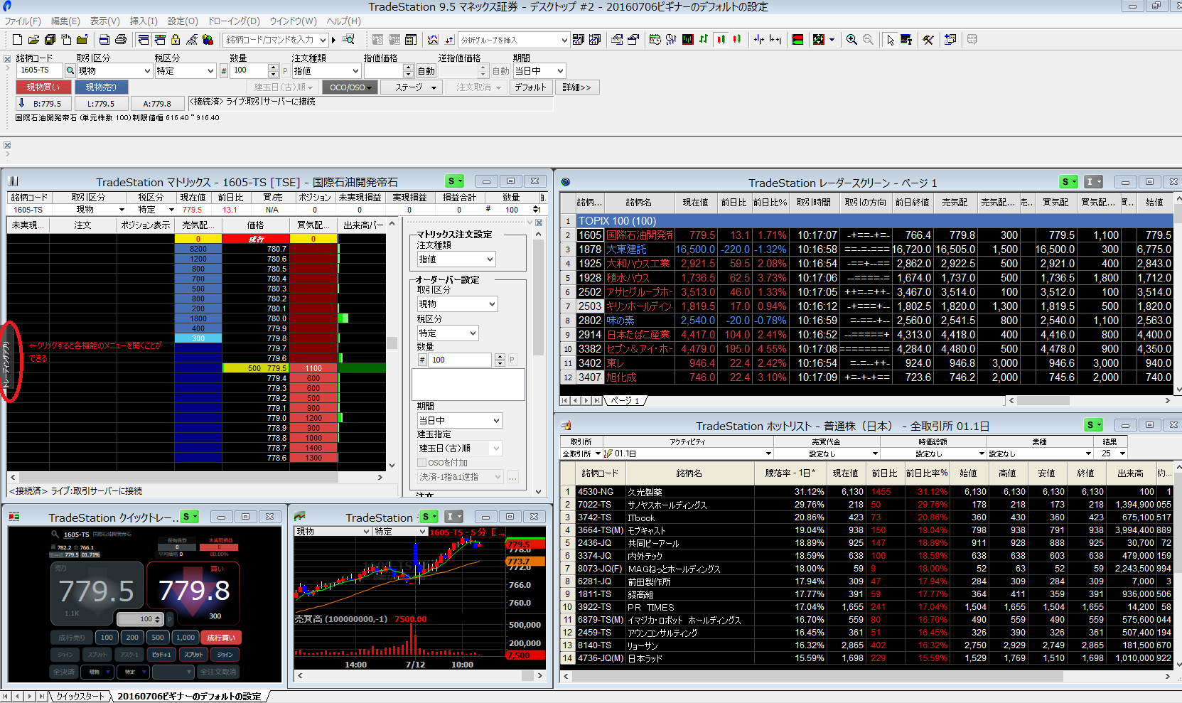Image resolution: width=1182 pixels, height=703 pixels.
Task: Open the 編集(E) menu
Action: point(65,21)
